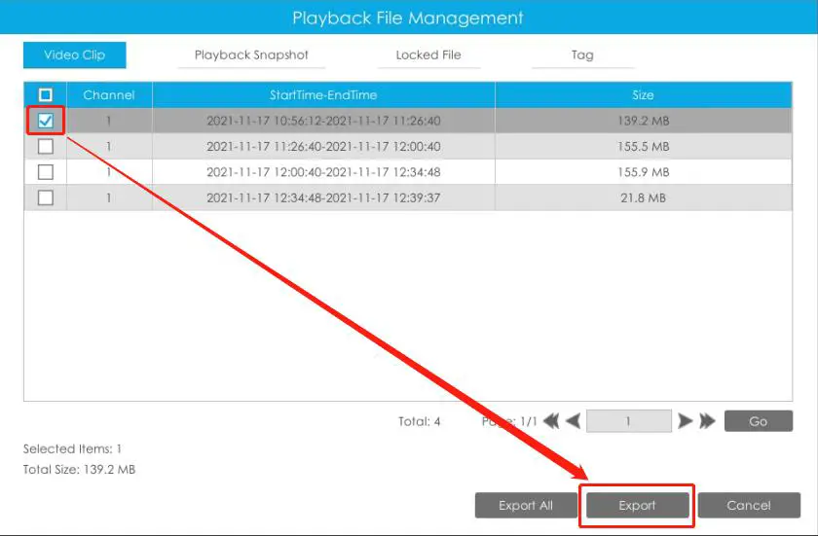Click the Size column header
This screenshot has width=818, height=536.
coord(644,94)
